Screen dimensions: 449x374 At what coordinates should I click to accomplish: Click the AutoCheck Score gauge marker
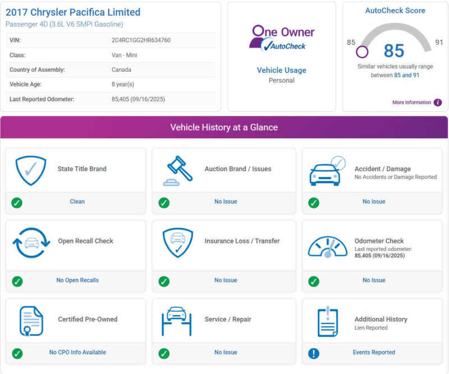[x=362, y=53]
